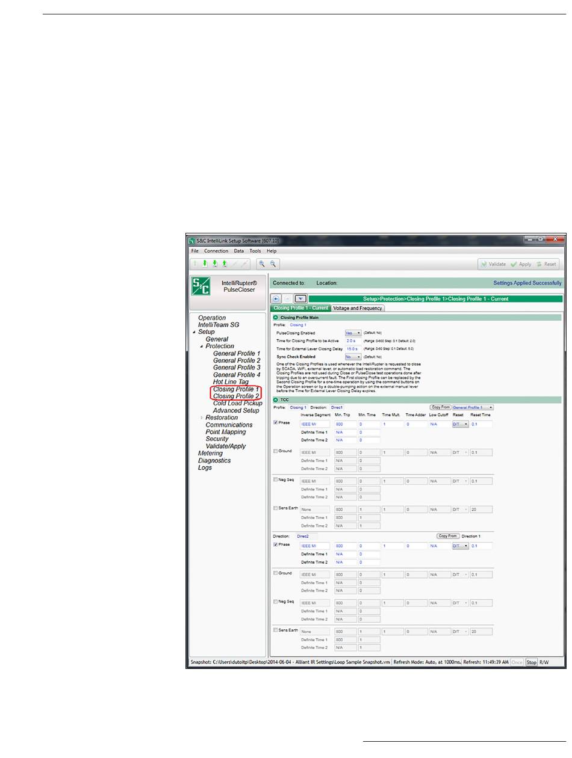Image resolution: width=572 pixels, height=758 pixels.
Task: Collapse the Closing Profile Main section icon
Action: pos(276,317)
